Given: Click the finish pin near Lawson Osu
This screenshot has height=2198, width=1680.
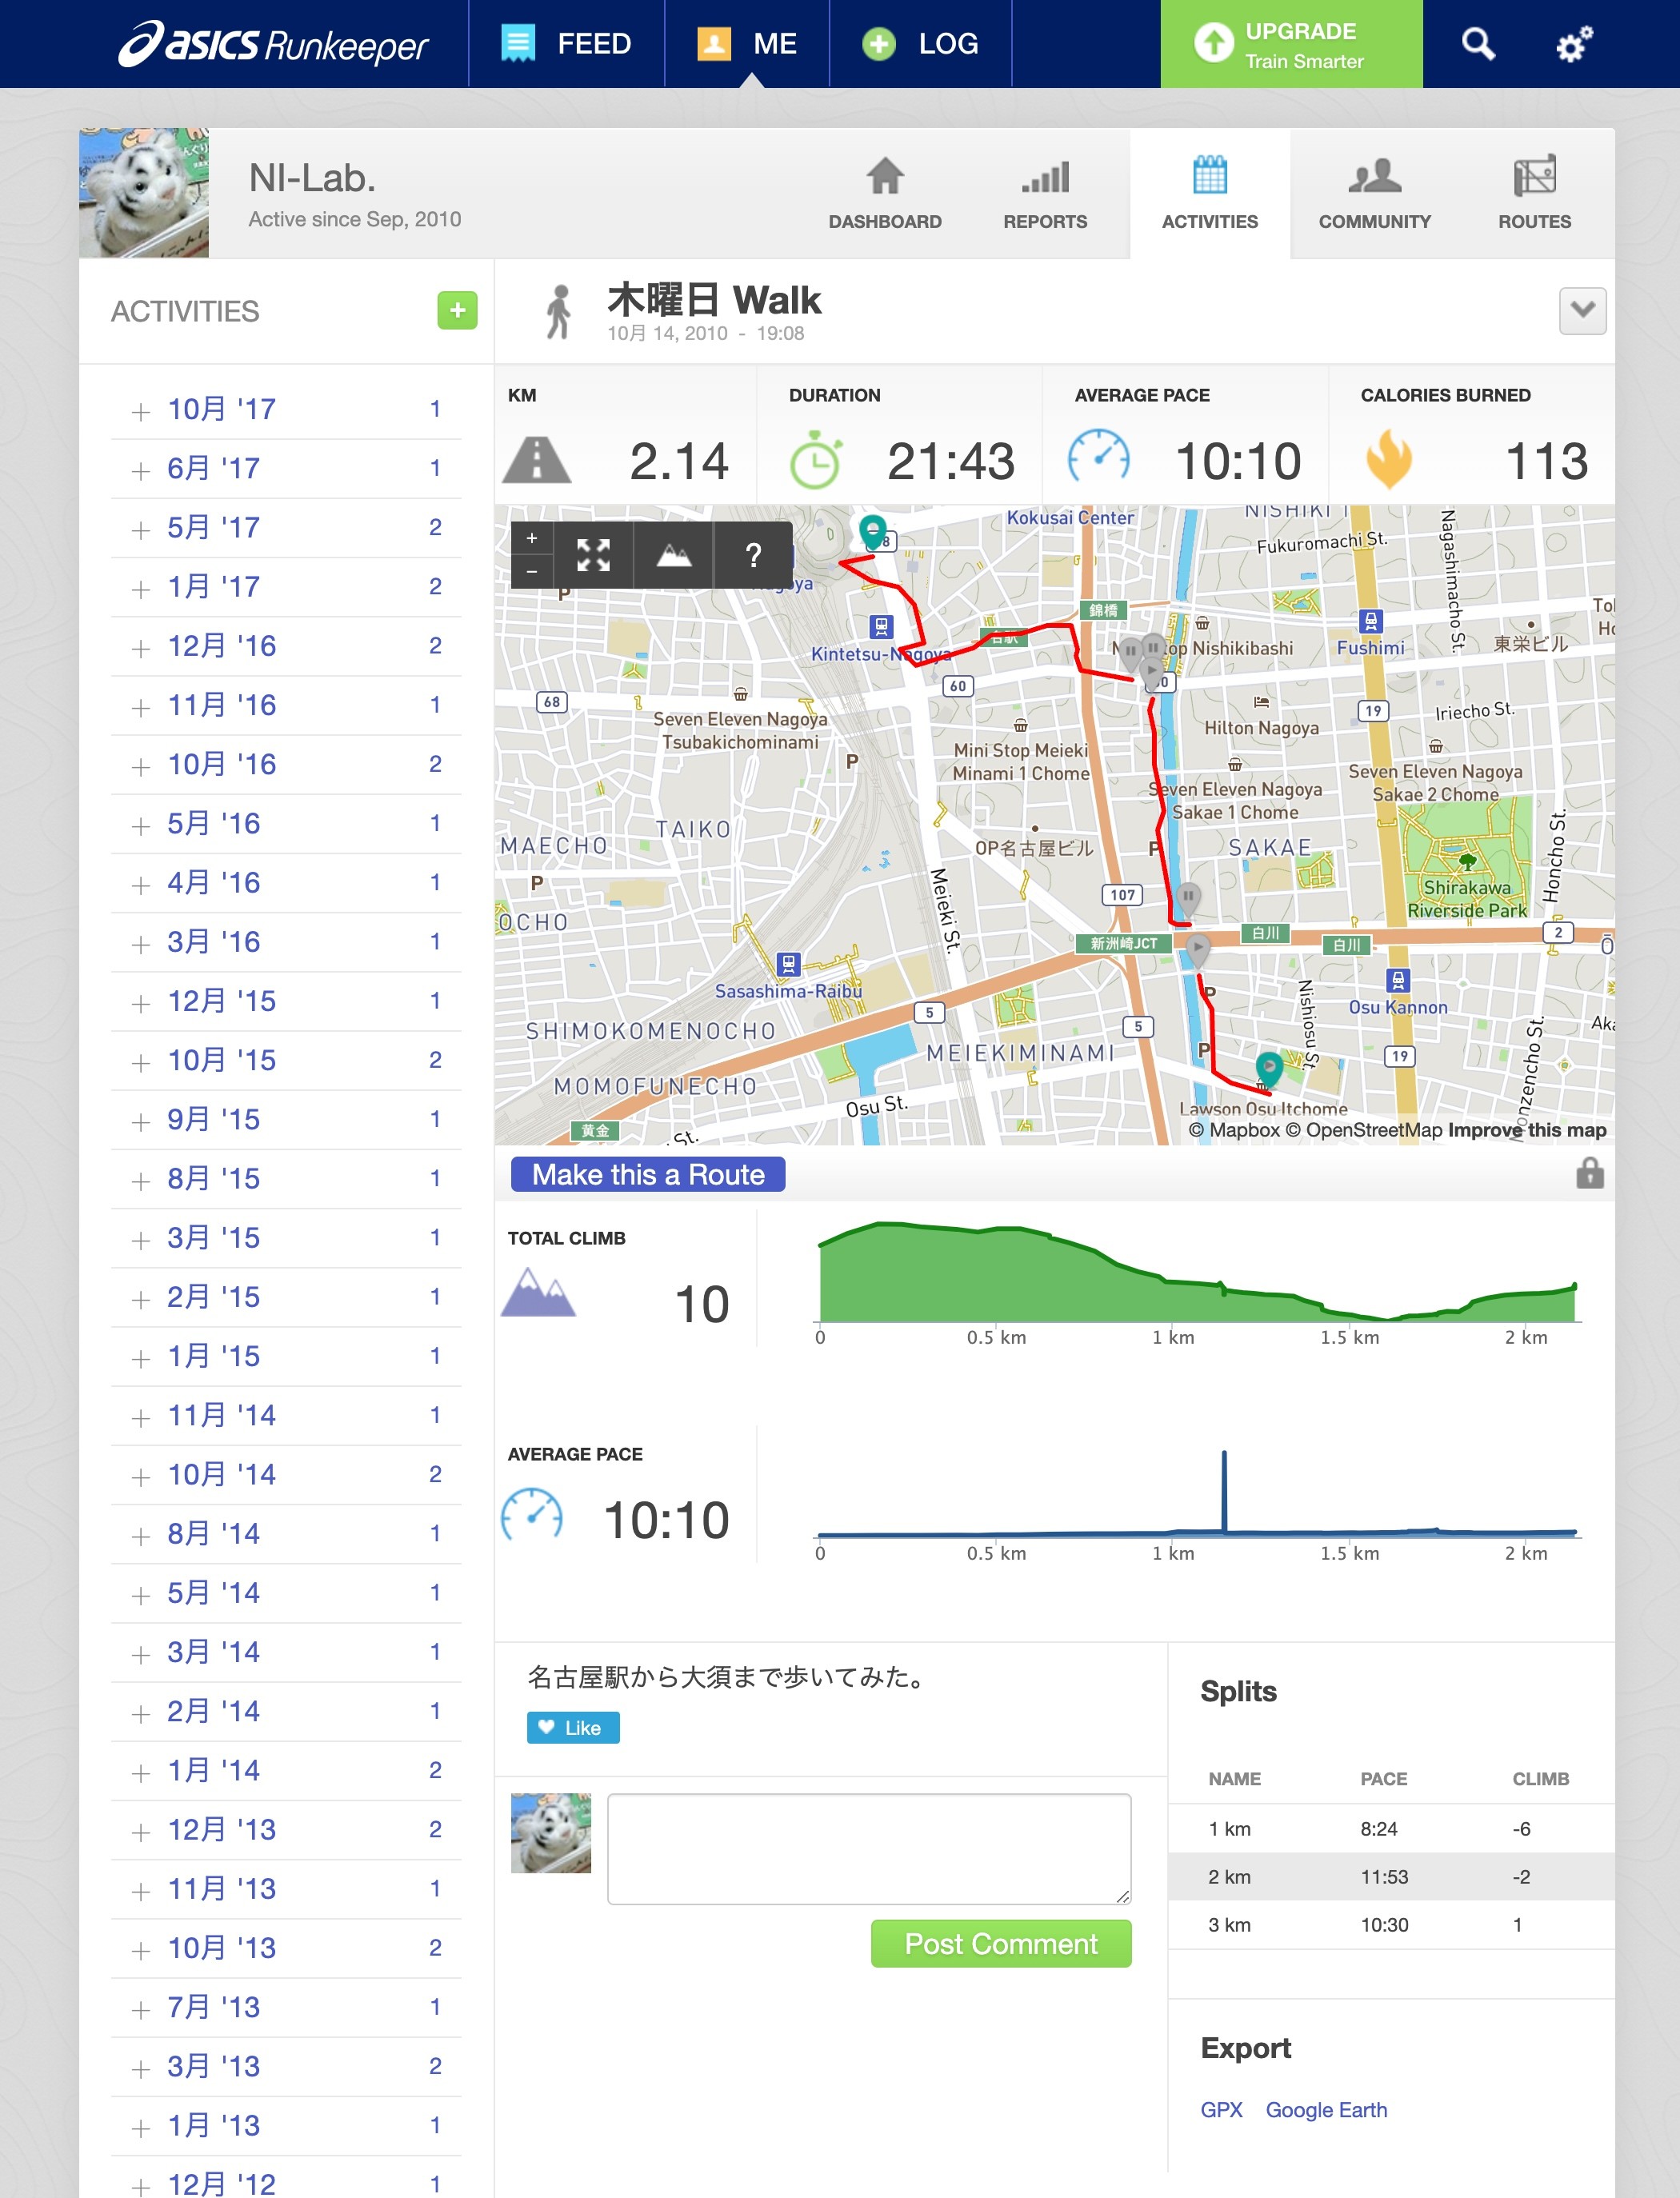Looking at the screenshot, I should click(x=1268, y=1069).
